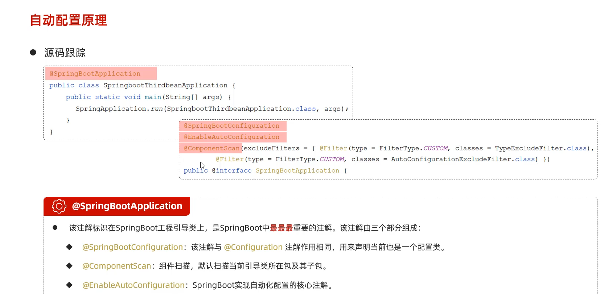Click the 'public @interface SpringBootApplication {' line
This screenshot has height=294, width=612.
coord(265,170)
